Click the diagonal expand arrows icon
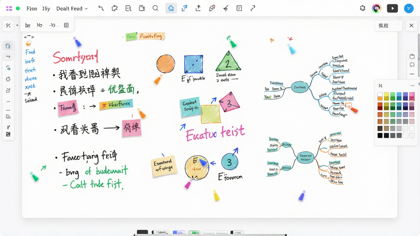420x236 pixels. [x=253, y=8]
